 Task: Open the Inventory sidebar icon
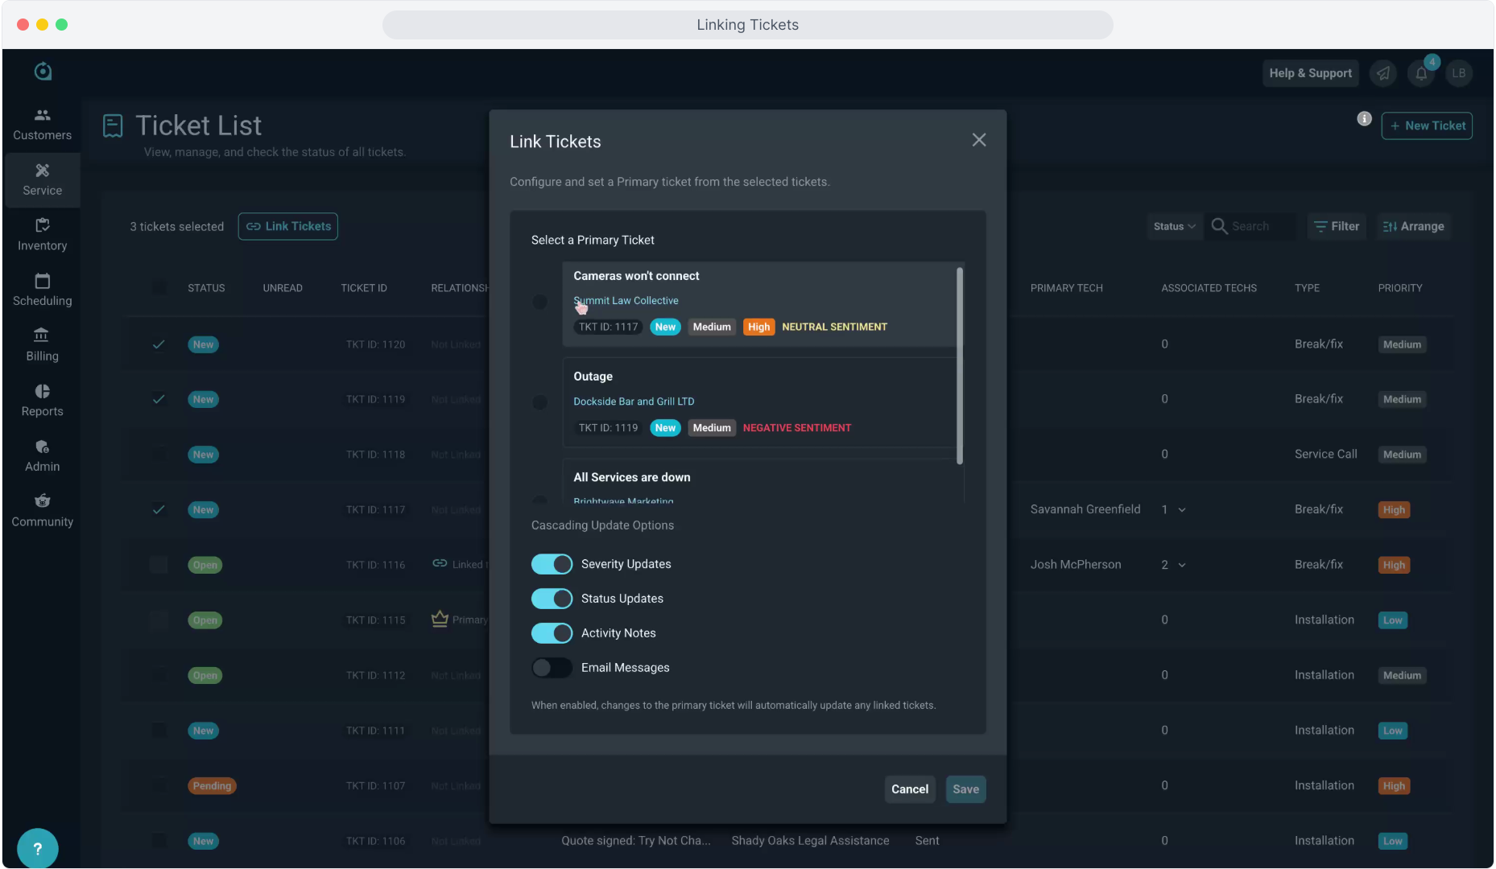pyautogui.click(x=42, y=225)
